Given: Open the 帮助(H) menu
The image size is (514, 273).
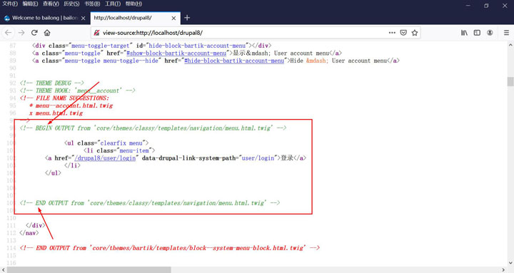Looking at the screenshot, I should click(x=133, y=4).
